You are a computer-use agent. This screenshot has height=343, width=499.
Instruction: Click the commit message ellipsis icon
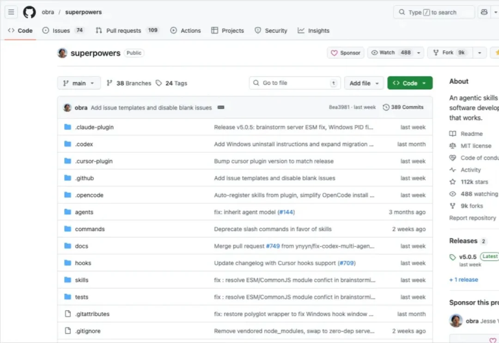221,107
